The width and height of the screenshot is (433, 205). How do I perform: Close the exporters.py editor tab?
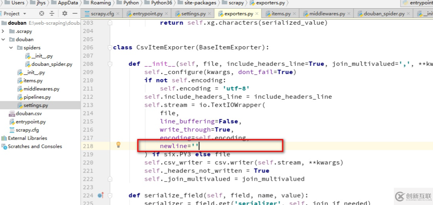[x=257, y=14]
